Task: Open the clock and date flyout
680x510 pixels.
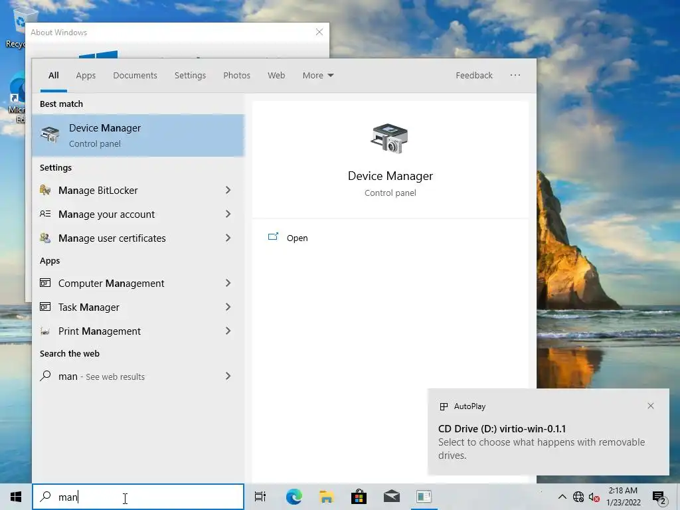Action: [x=623, y=497]
